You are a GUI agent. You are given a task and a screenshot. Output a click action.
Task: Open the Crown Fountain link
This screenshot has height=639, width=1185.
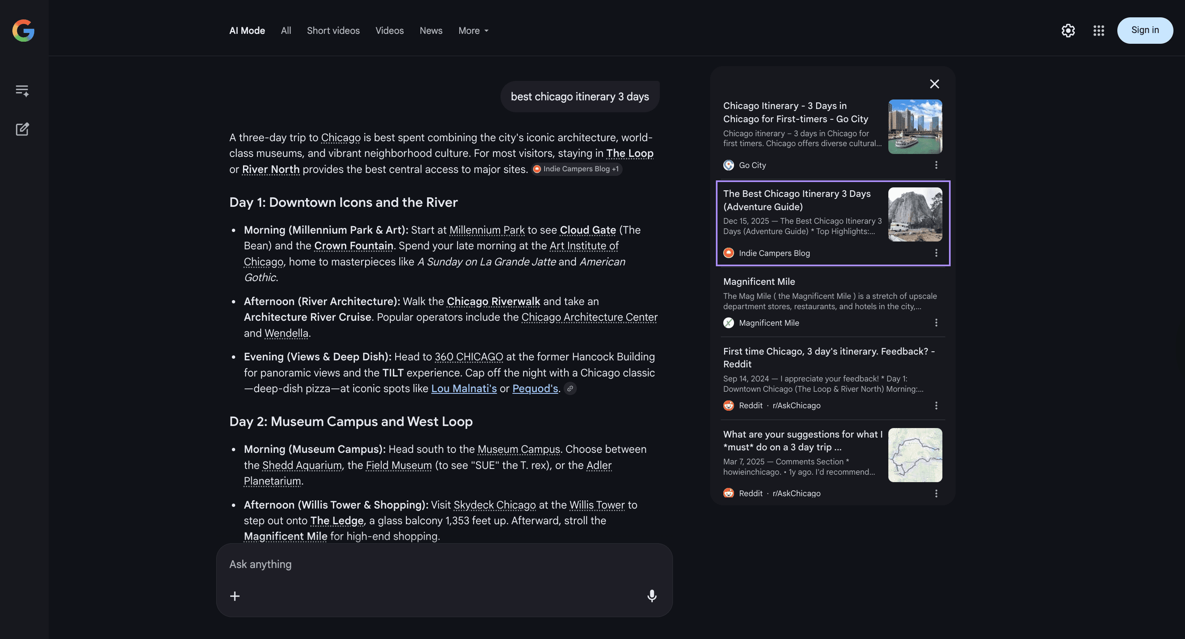tap(353, 246)
